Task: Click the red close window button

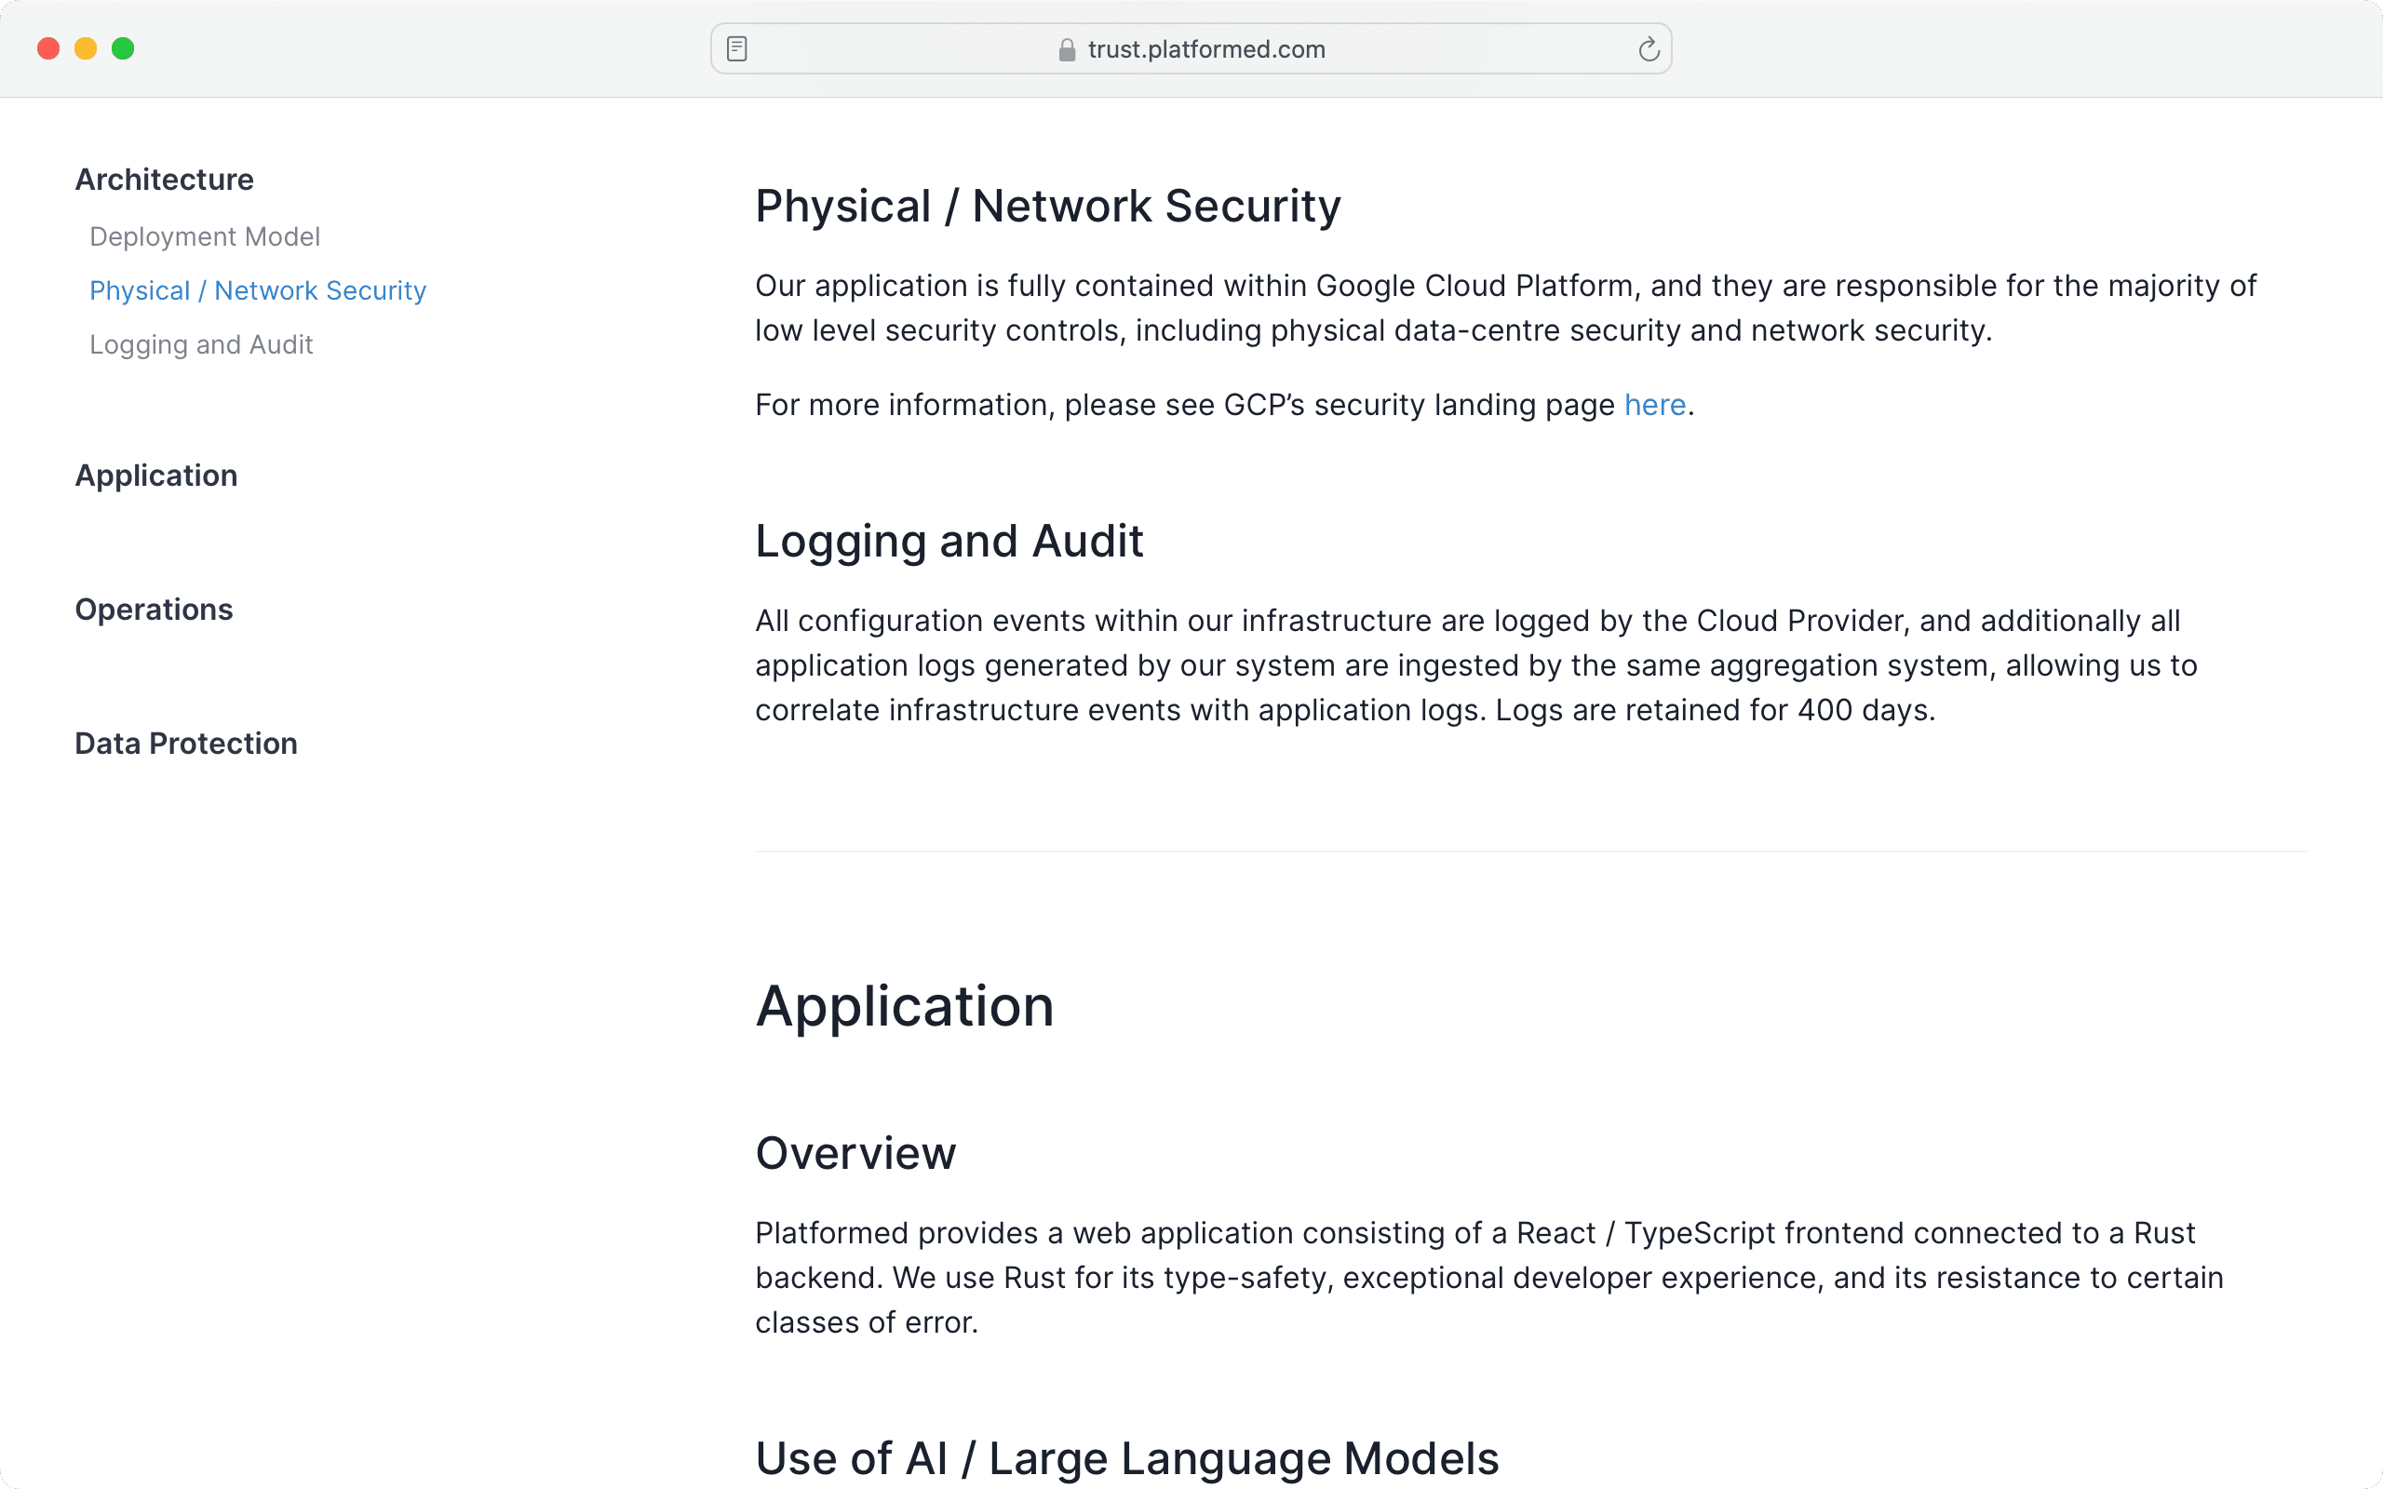Action: (x=48, y=48)
